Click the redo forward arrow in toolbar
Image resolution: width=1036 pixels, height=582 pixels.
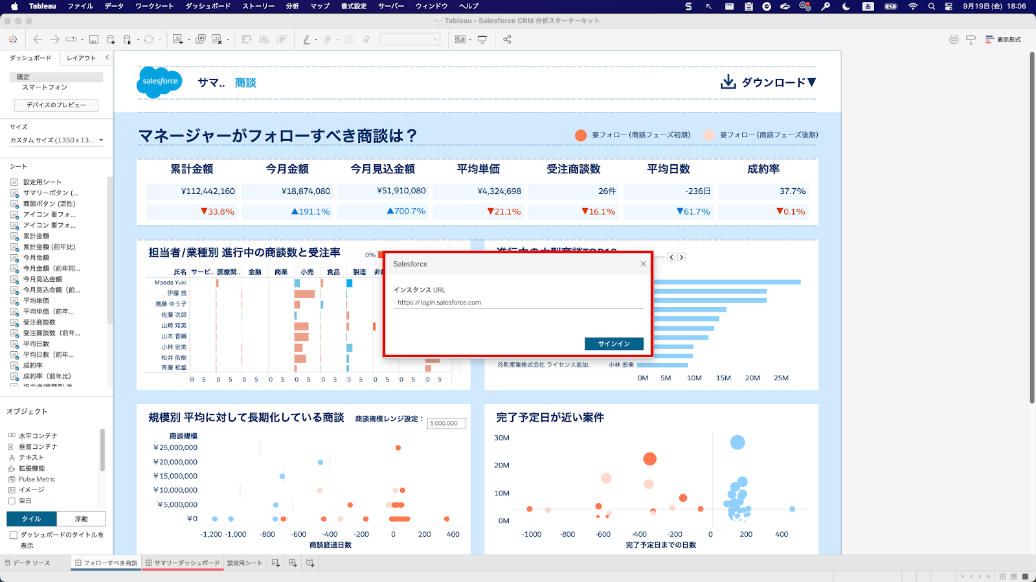pyautogui.click(x=55, y=39)
